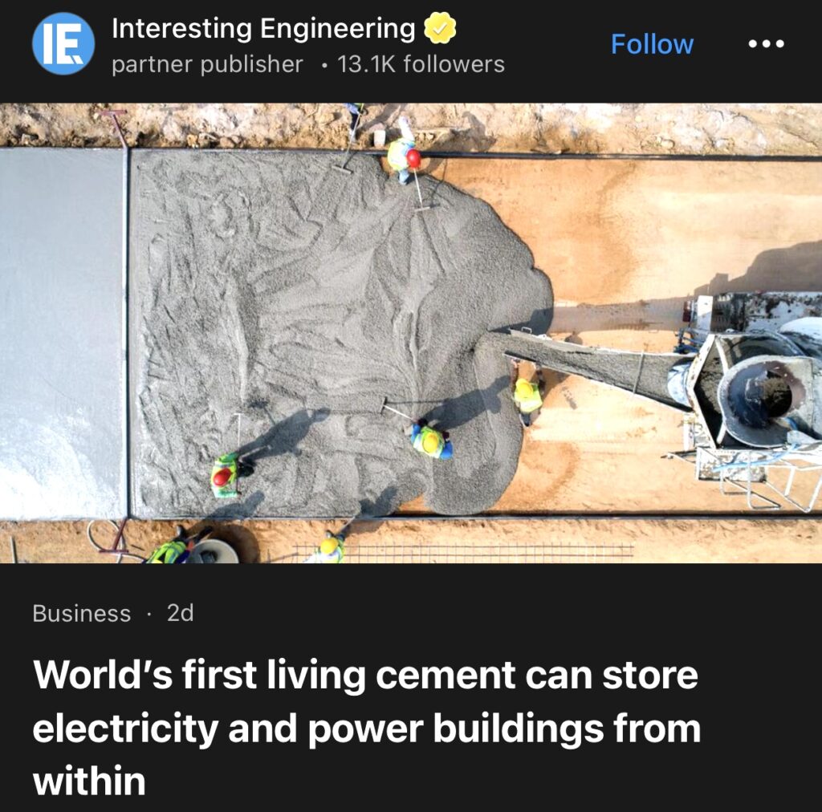Click the center worker in blue jacket

[431, 440]
